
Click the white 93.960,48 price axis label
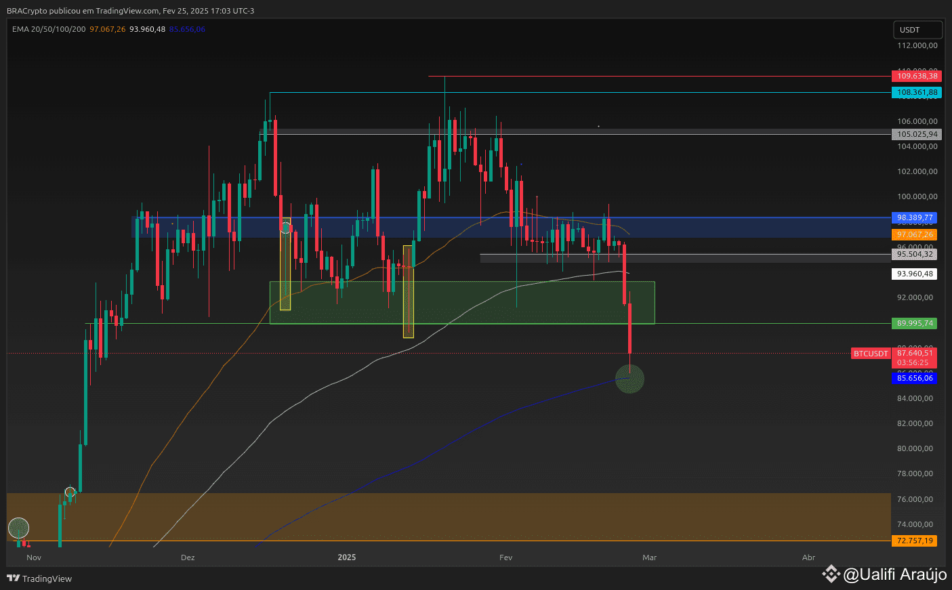pos(915,274)
